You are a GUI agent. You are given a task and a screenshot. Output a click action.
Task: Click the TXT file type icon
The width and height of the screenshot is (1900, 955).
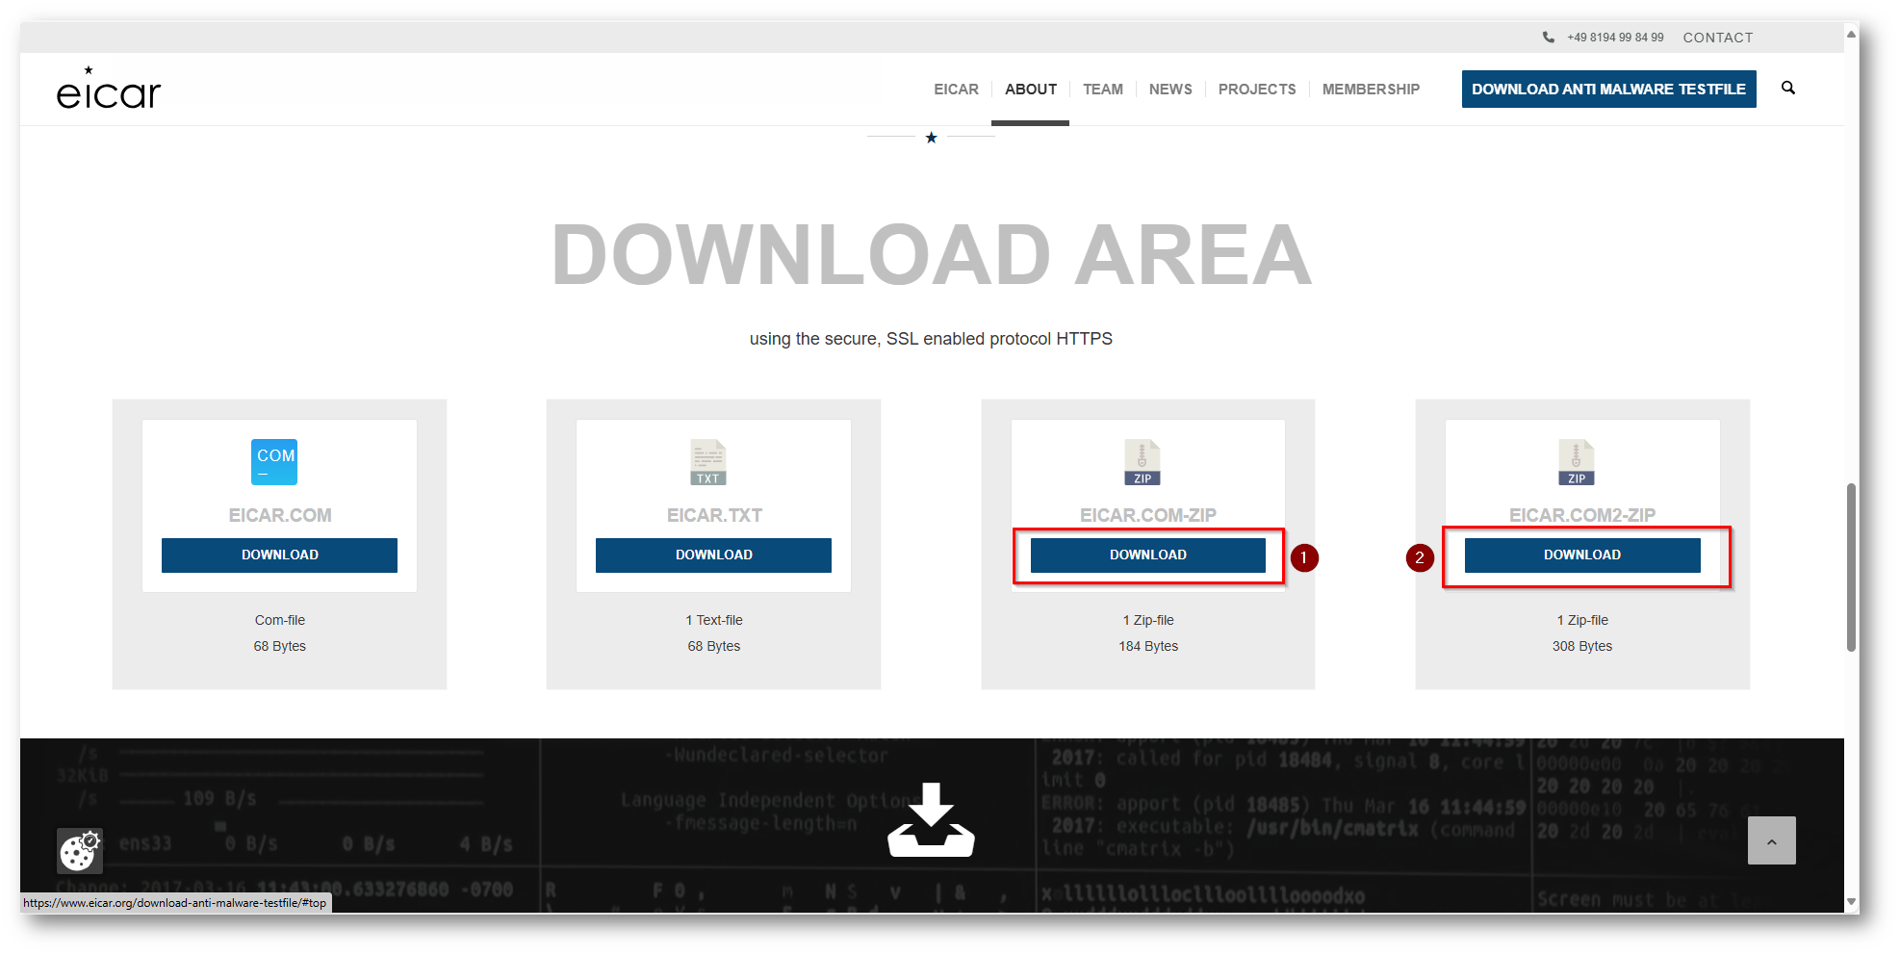tap(708, 462)
